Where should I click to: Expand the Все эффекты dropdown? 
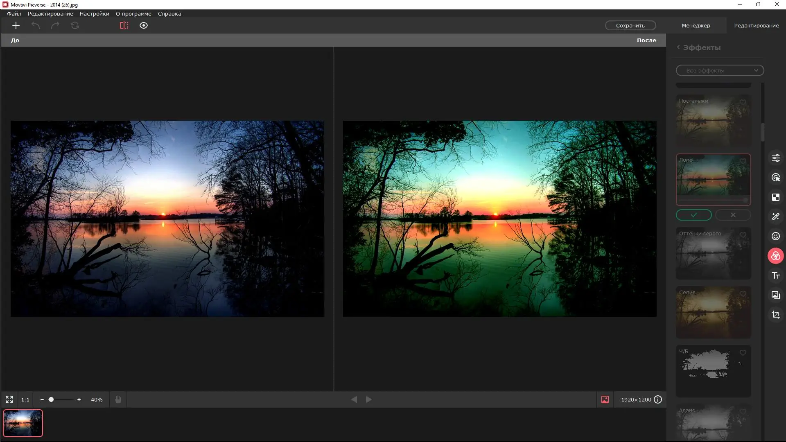(x=720, y=70)
